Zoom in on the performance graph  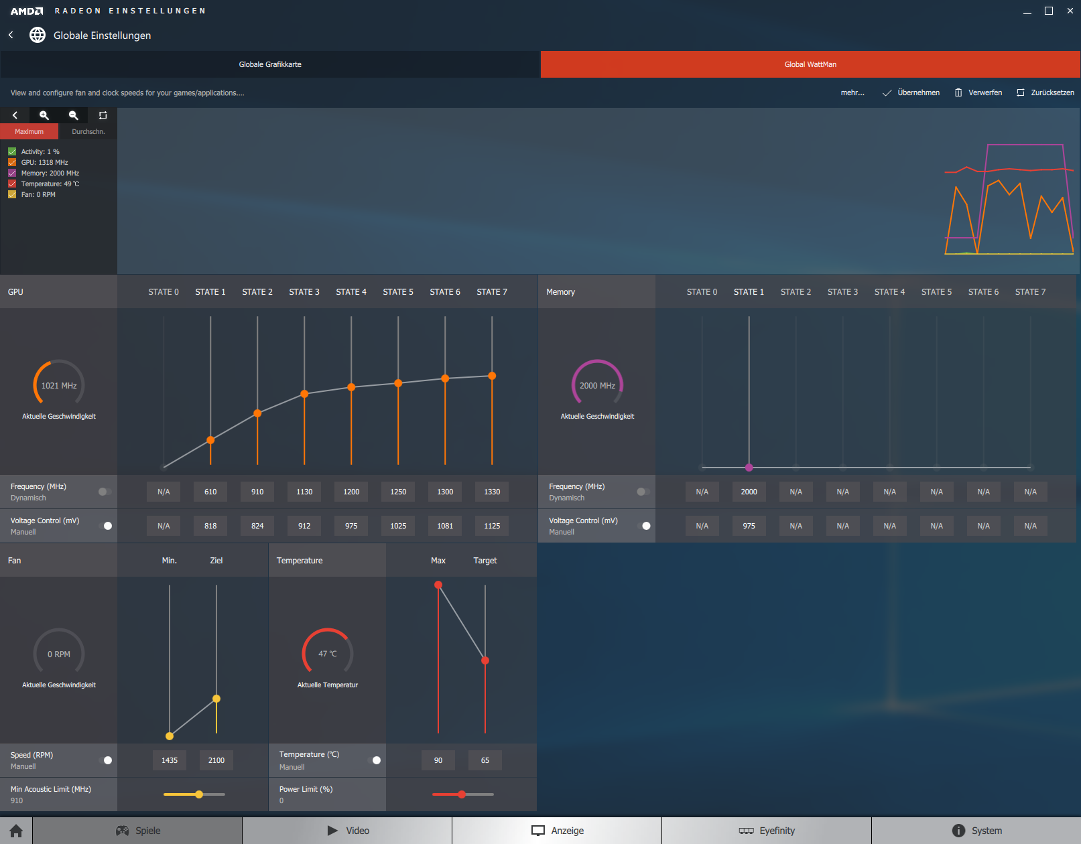point(44,115)
